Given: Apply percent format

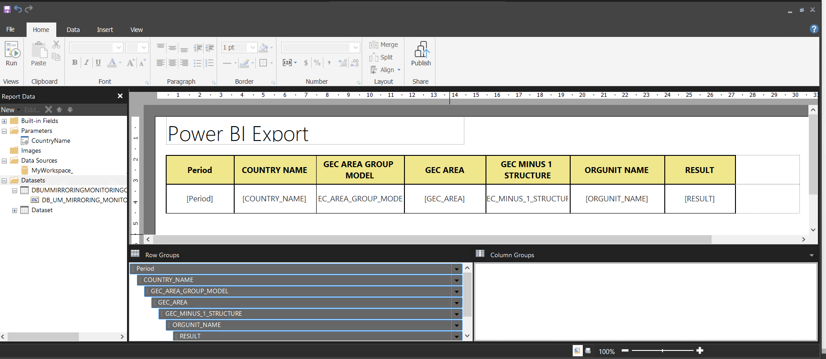Looking at the screenshot, I should [x=317, y=63].
